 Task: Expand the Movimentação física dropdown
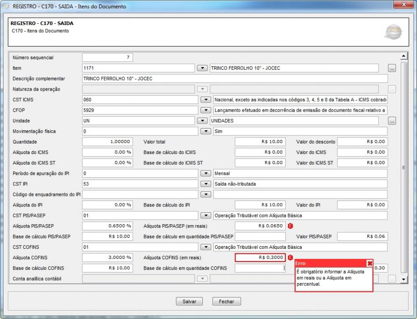[x=206, y=131]
